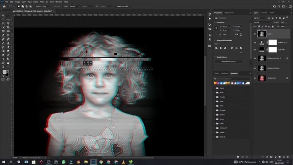Open the layer styles fx icon

(x=267, y=157)
